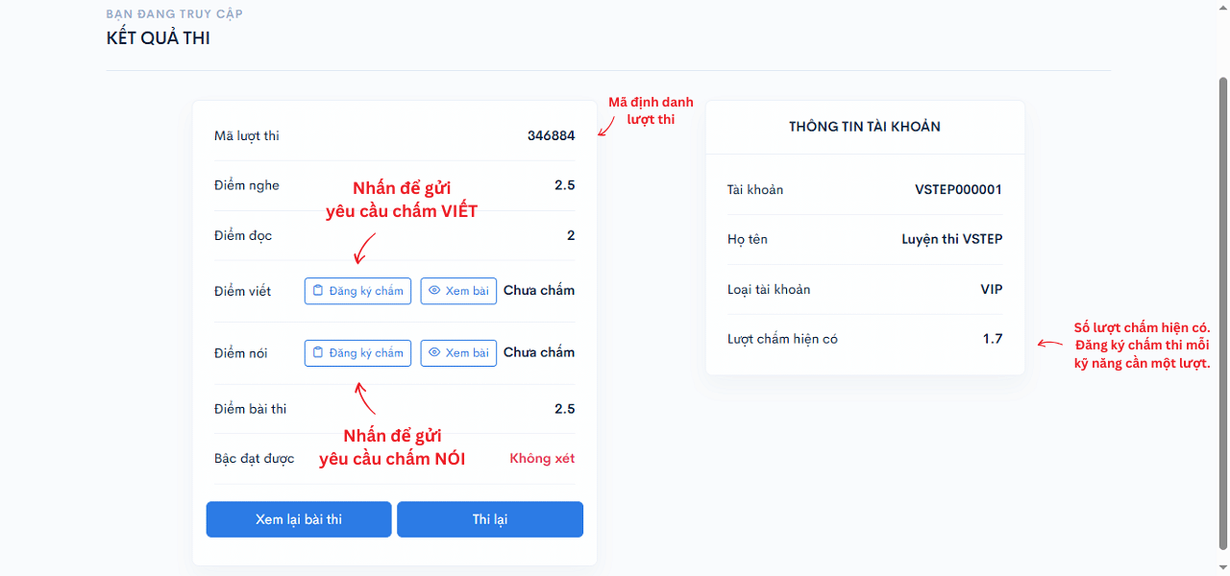This screenshot has width=1230, height=576.
Task: Click the Điểm nghe score 2.5
Action: point(565,185)
